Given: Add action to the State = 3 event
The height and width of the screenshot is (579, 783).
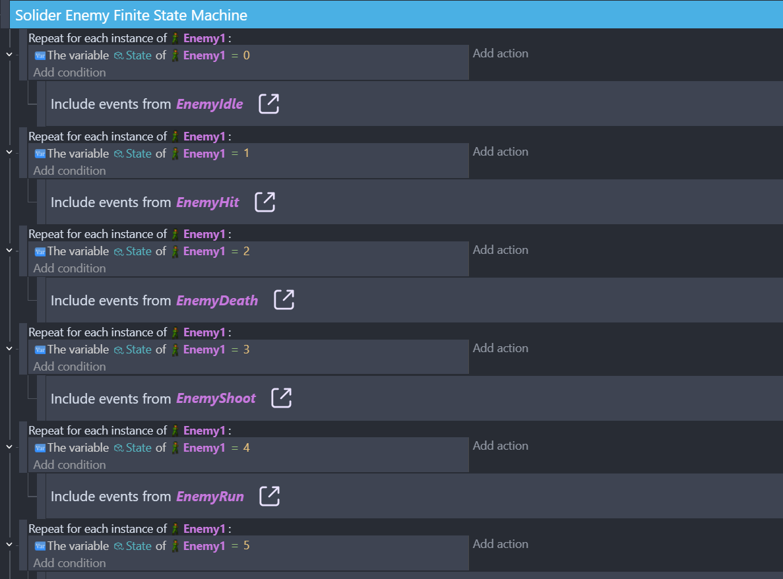Looking at the screenshot, I should pos(500,348).
